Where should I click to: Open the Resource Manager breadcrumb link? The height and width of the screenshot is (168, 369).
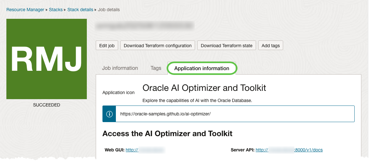tap(25, 10)
